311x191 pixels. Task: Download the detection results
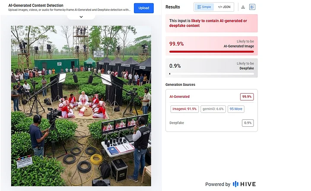click(x=243, y=7)
